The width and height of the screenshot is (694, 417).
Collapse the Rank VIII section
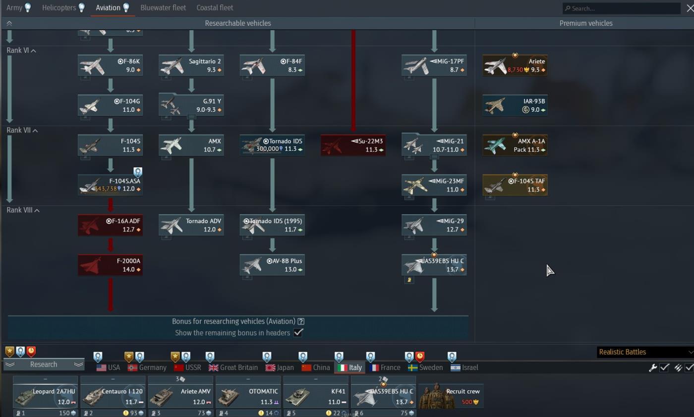(23, 210)
